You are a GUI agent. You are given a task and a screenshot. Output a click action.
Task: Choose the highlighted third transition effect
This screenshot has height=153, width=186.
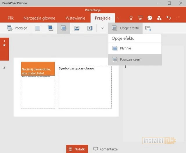64,28
